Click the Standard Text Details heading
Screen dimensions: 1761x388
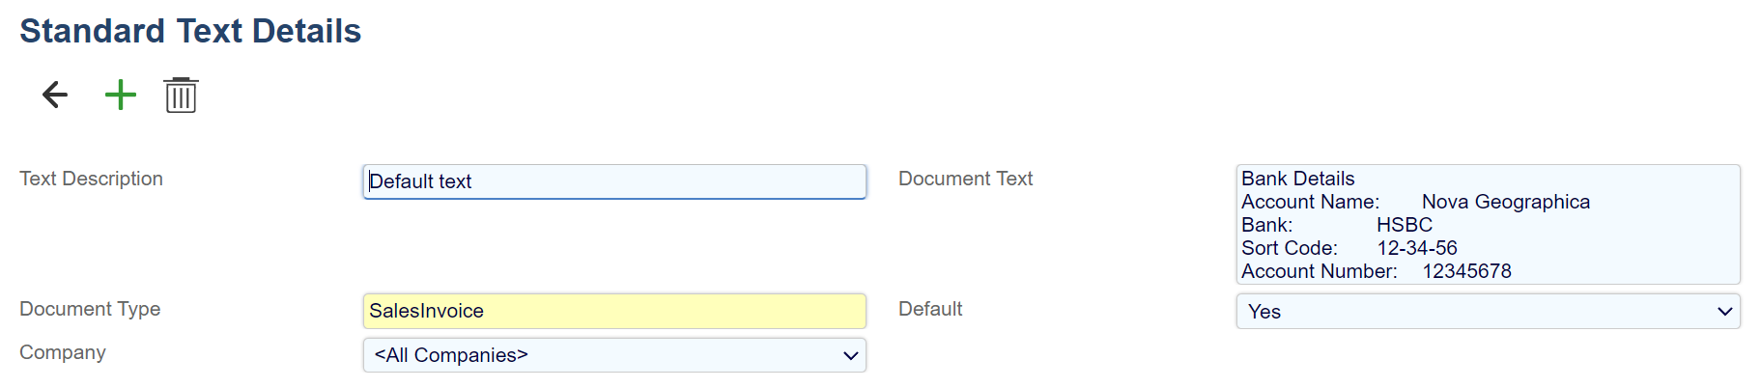190,31
